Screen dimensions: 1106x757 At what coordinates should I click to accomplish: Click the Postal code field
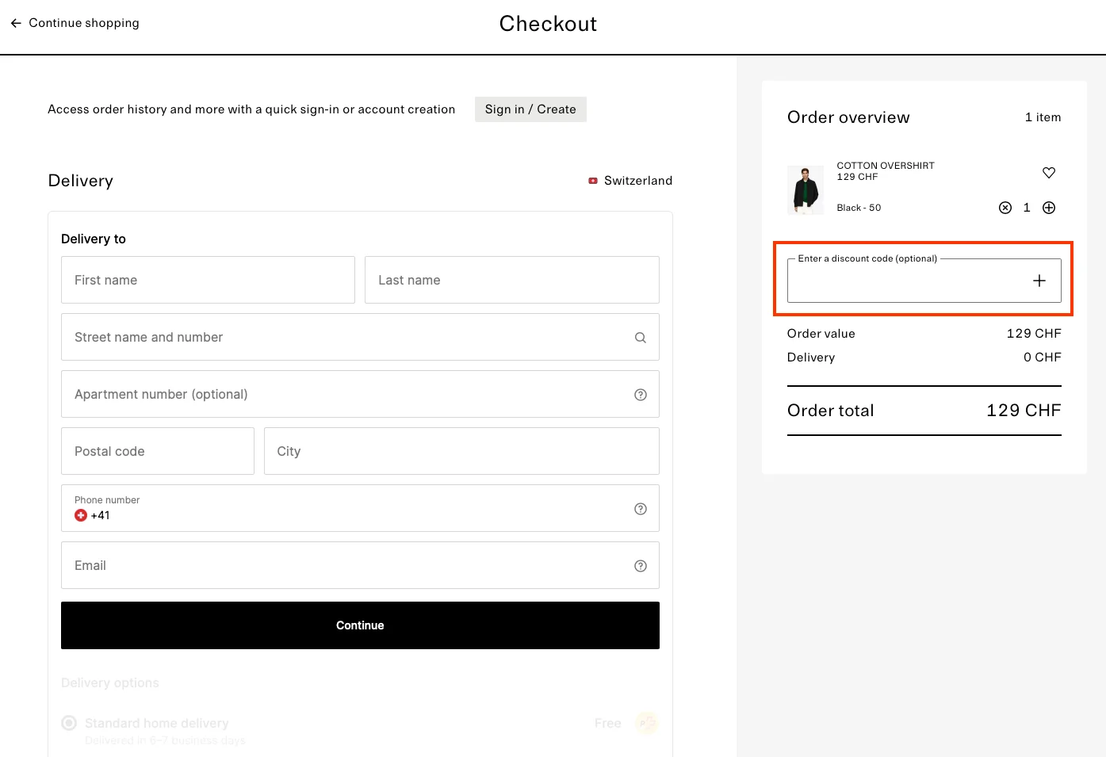point(157,451)
